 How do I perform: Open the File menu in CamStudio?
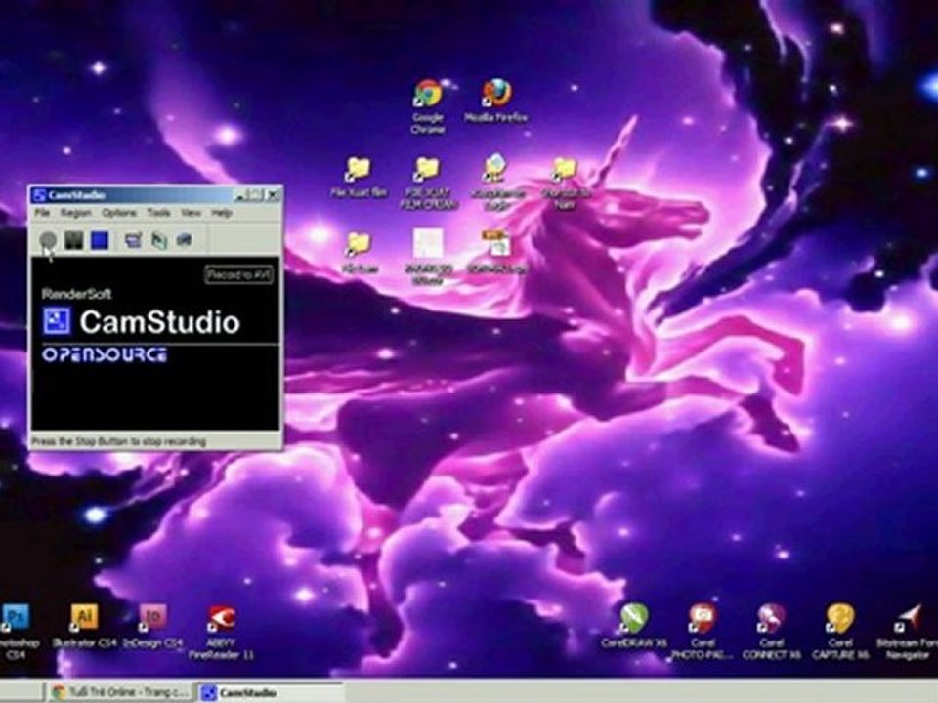tap(42, 213)
